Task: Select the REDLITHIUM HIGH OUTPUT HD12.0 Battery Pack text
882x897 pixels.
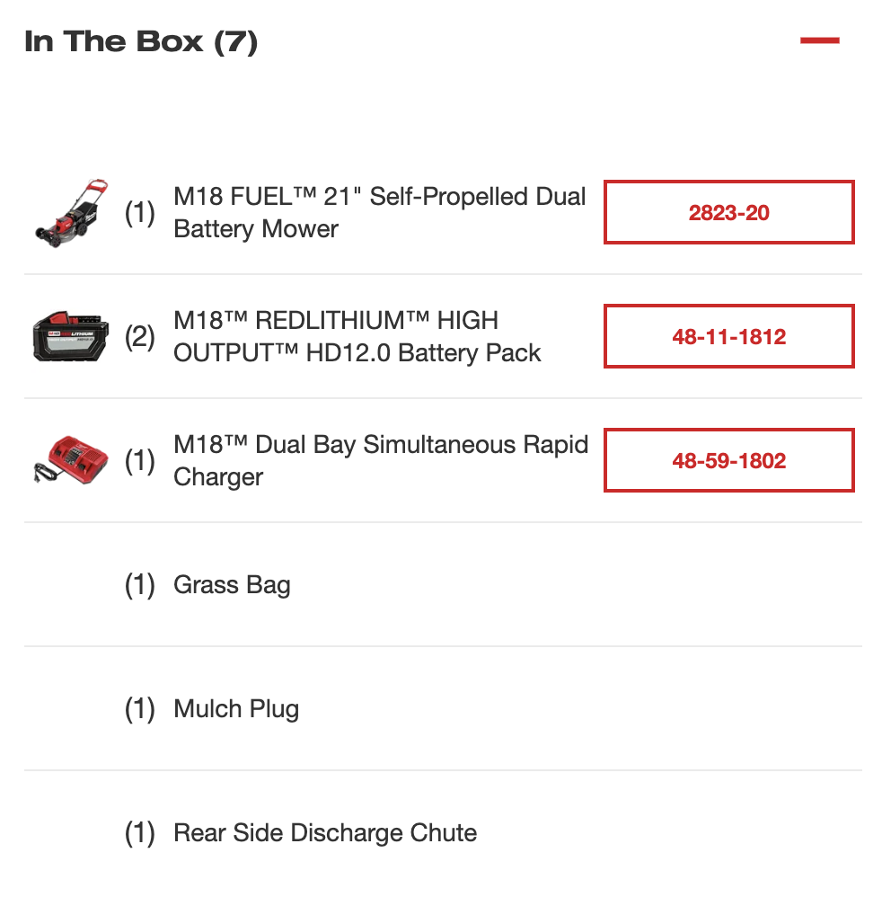Action: 357,336
